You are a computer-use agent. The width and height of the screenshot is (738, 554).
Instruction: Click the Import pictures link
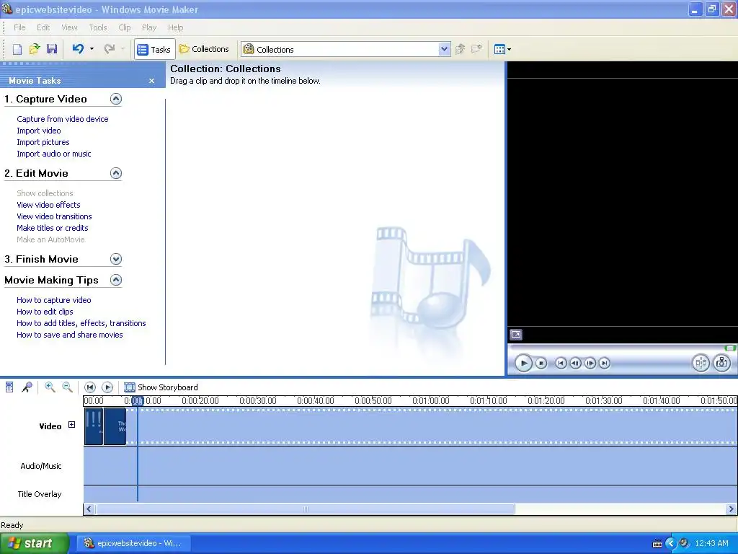pyautogui.click(x=43, y=142)
